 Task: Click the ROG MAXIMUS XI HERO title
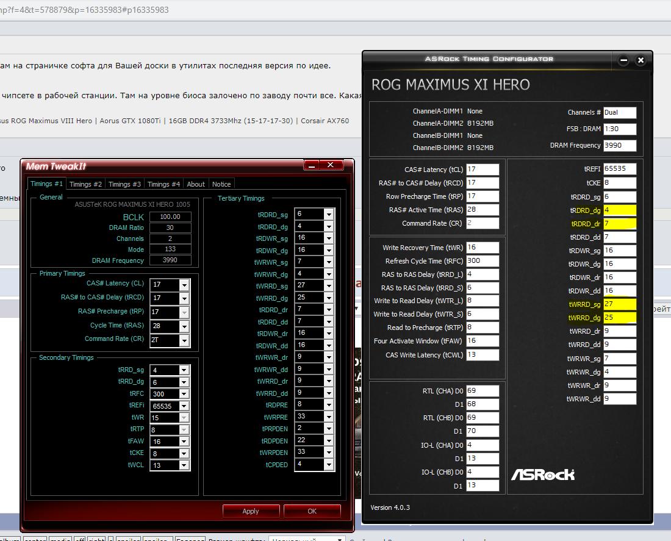pos(450,85)
